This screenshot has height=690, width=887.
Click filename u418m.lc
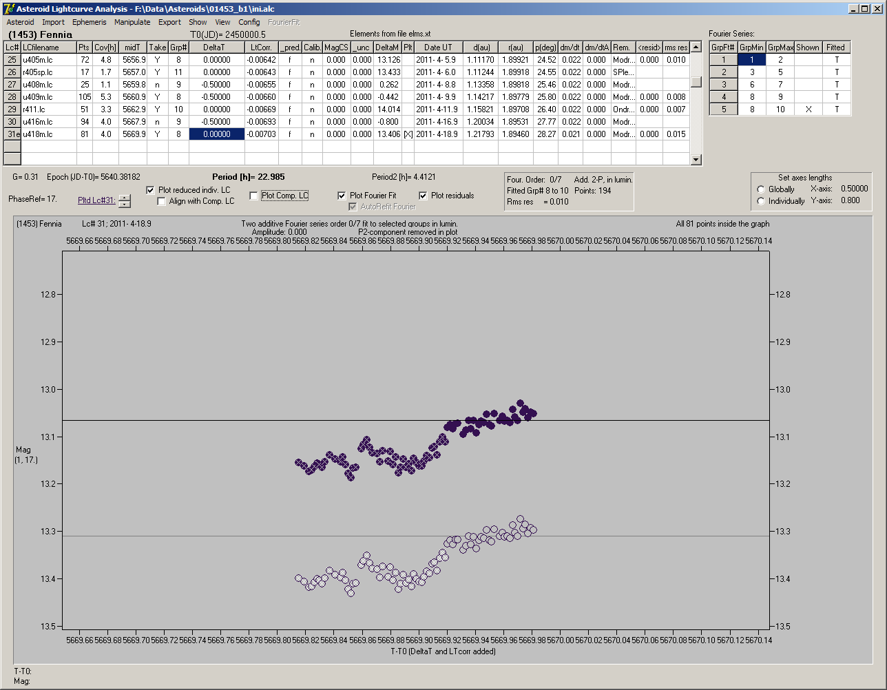[x=48, y=134]
